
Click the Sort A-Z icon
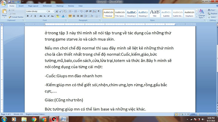click(x=94, y=11)
